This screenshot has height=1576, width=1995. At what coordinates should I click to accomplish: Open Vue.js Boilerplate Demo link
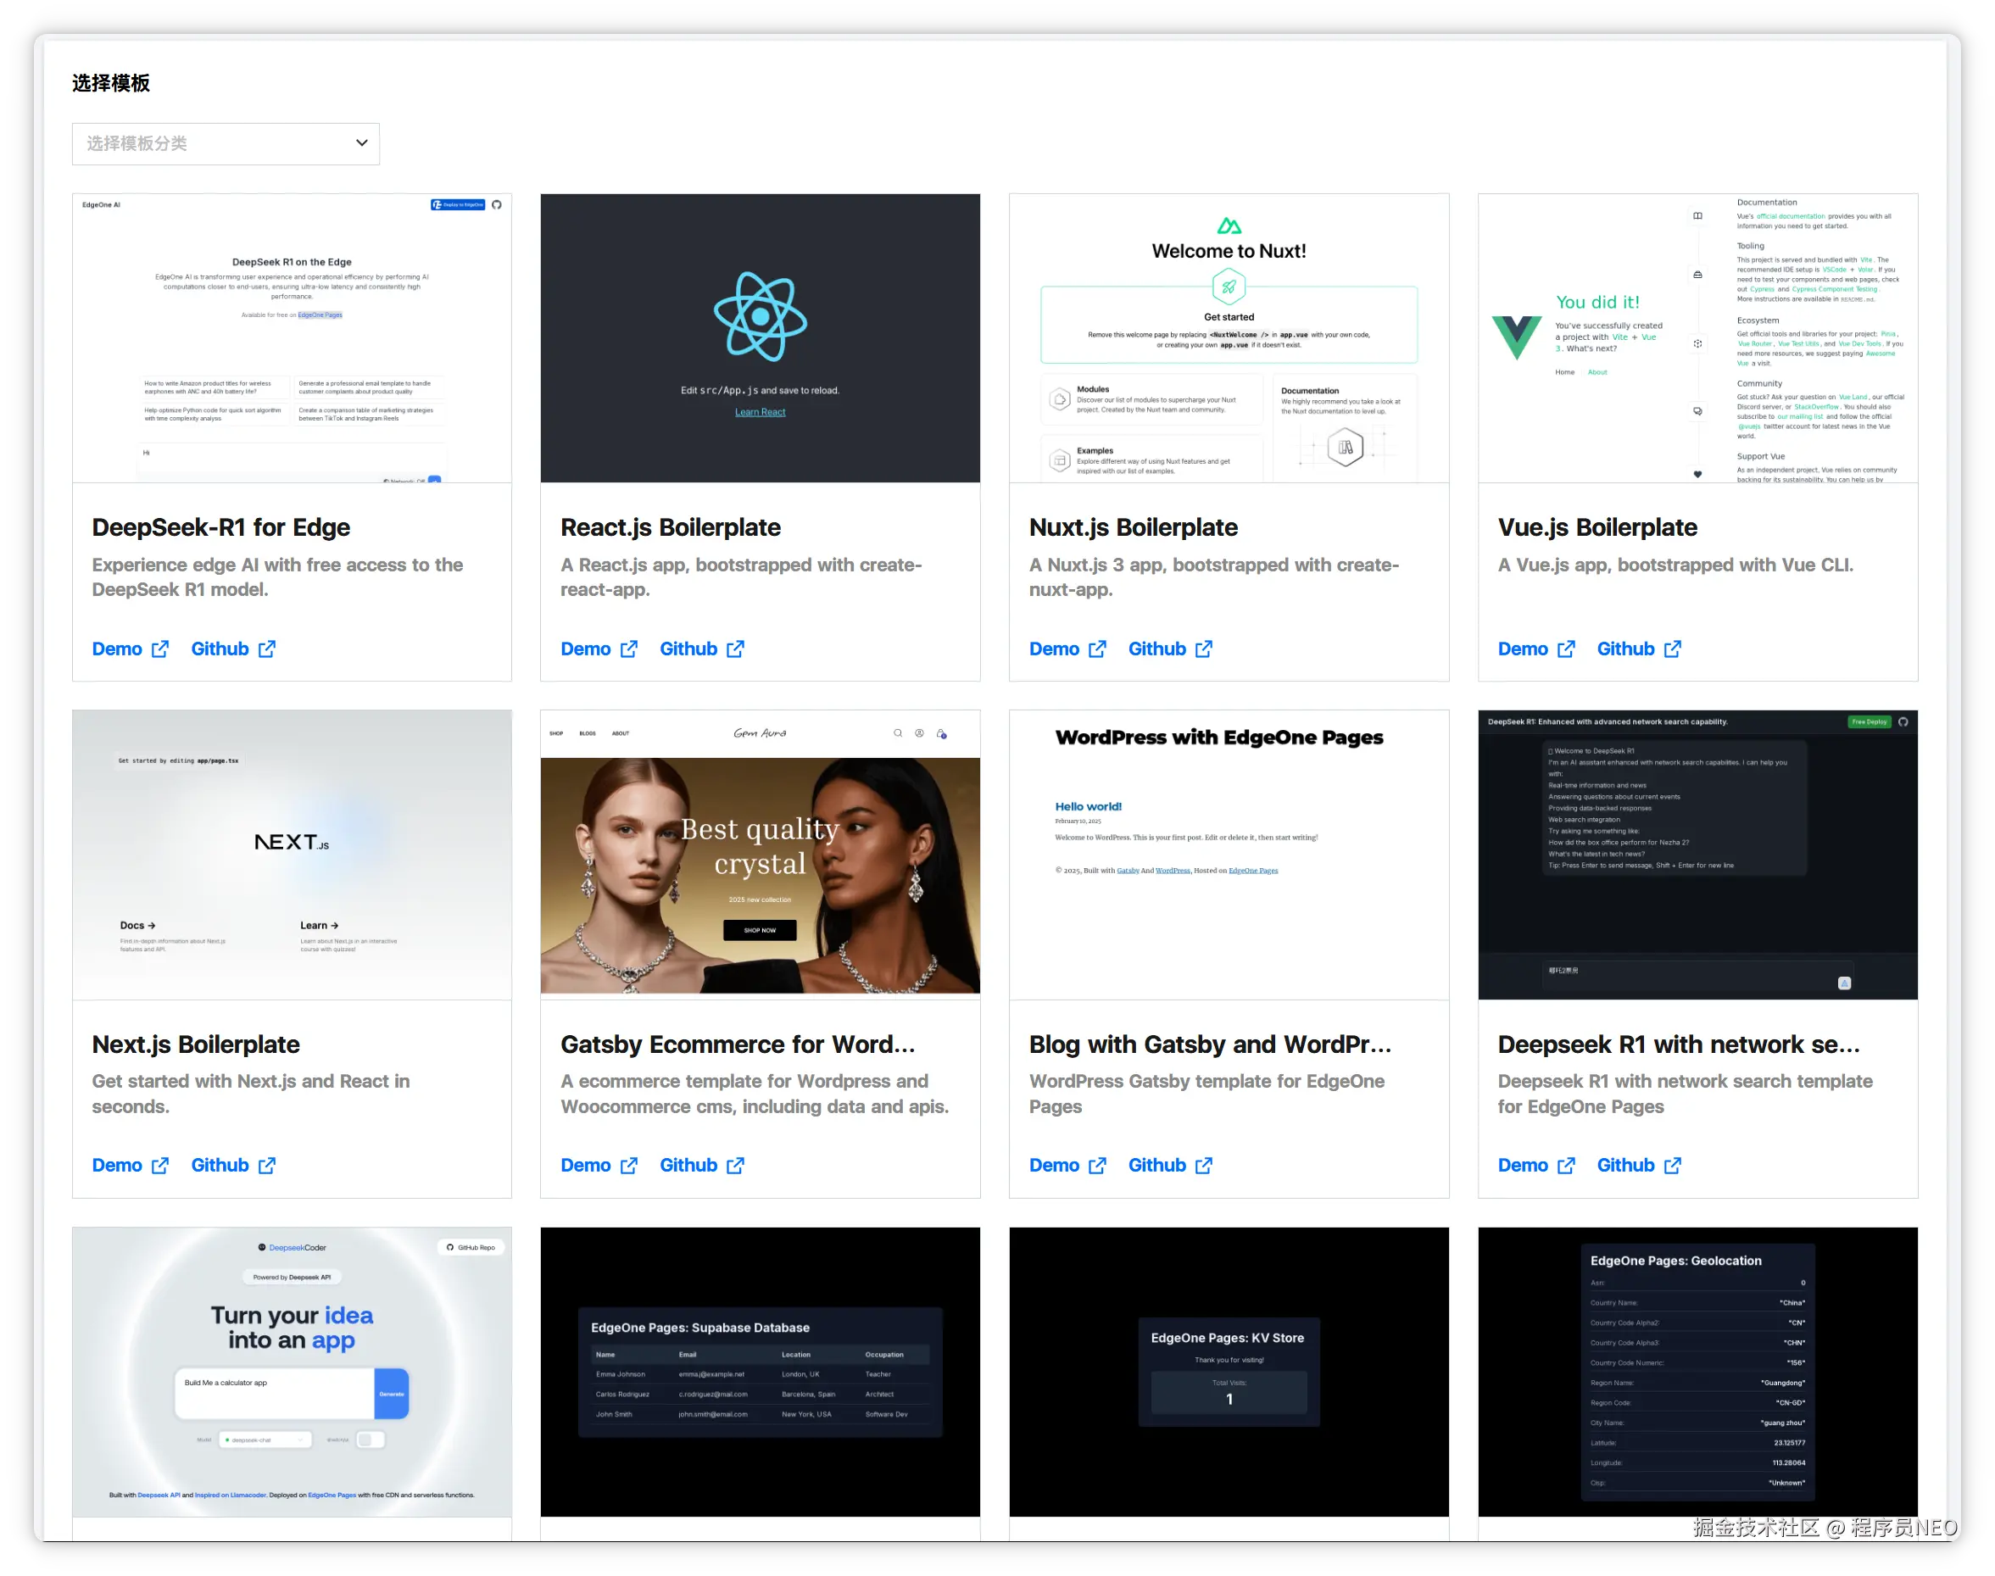click(x=1523, y=649)
